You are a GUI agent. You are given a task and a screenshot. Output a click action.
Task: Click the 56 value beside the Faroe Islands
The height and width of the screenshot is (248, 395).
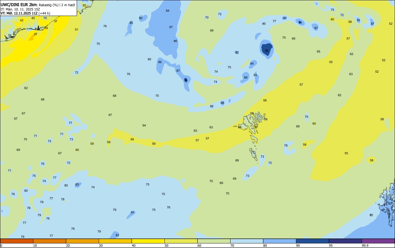click(x=266, y=119)
